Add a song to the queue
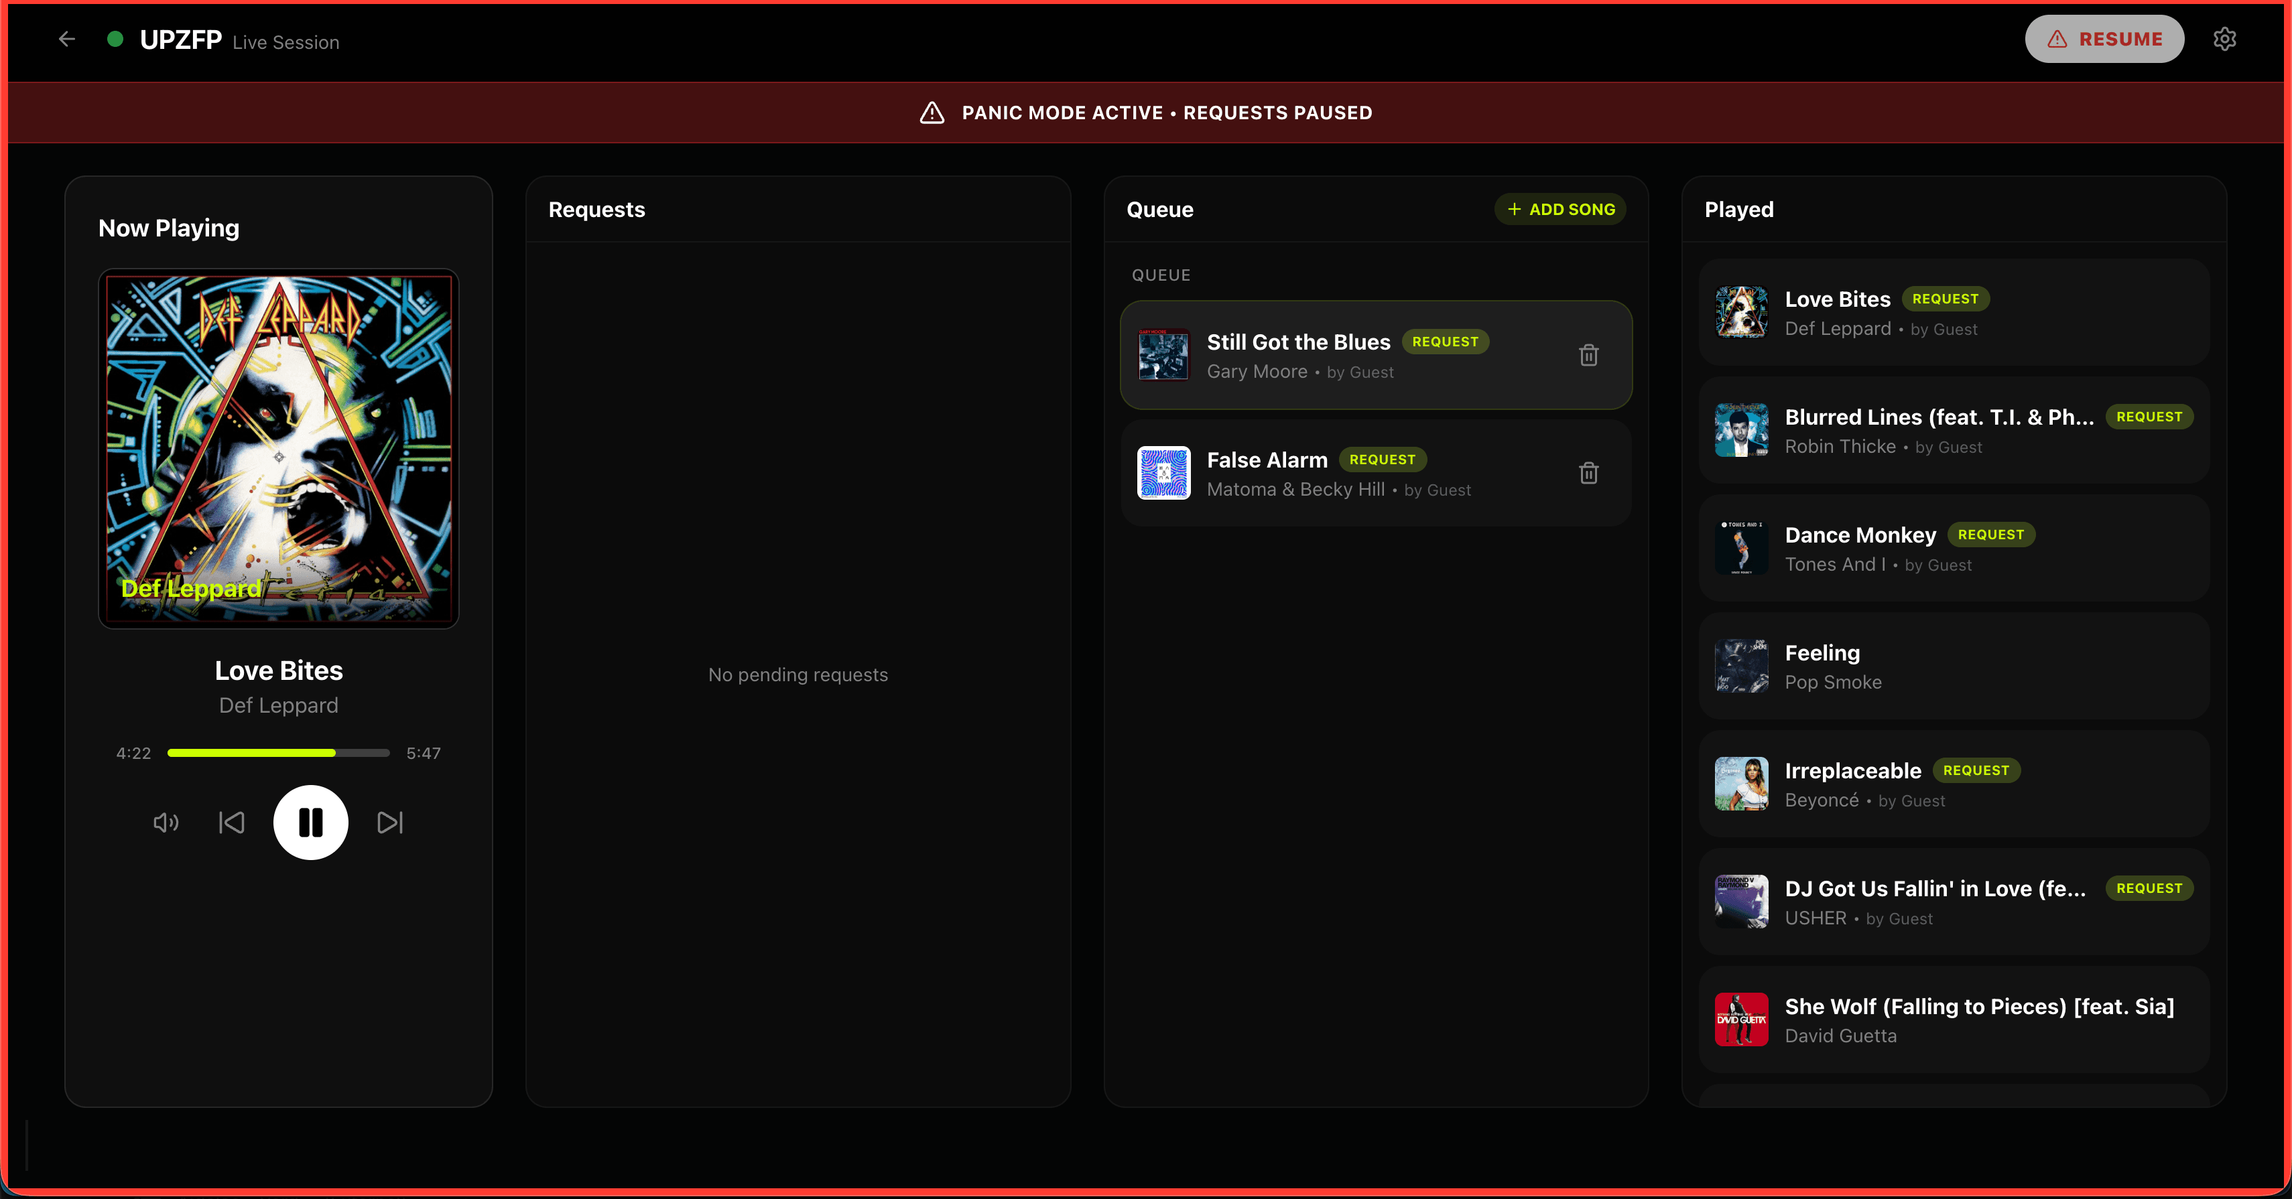Screen dimensions: 2292x1199 pos(1559,210)
